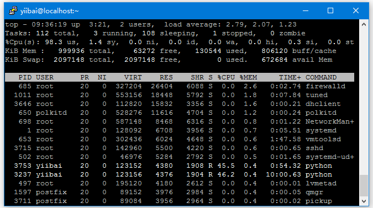Viewport: 373px width, 208px height.
Task: Select the firewalld process row
Action: click(180, 86)
